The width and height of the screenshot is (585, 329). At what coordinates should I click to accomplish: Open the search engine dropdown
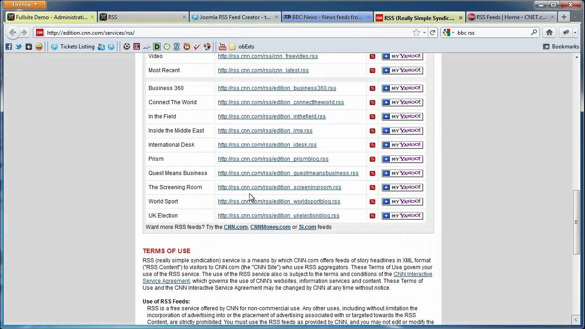pyautogui.click(x=449, y=32)
